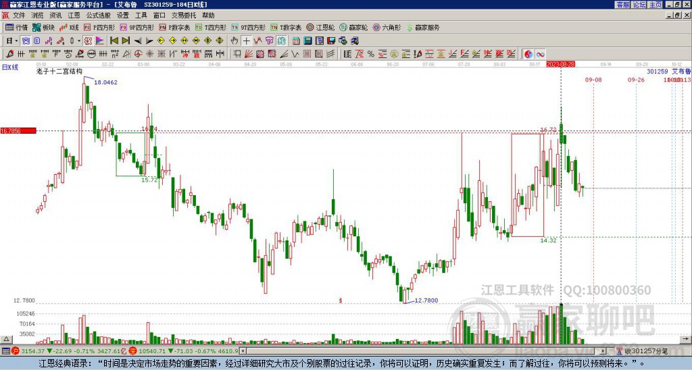The height and width of the screenshot is (370, 692).
Task: Toggle the 权 rights adjustment button
Action: pos(89,41)
